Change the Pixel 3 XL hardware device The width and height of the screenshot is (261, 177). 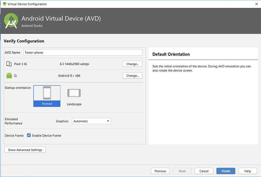tap(132, 64)
